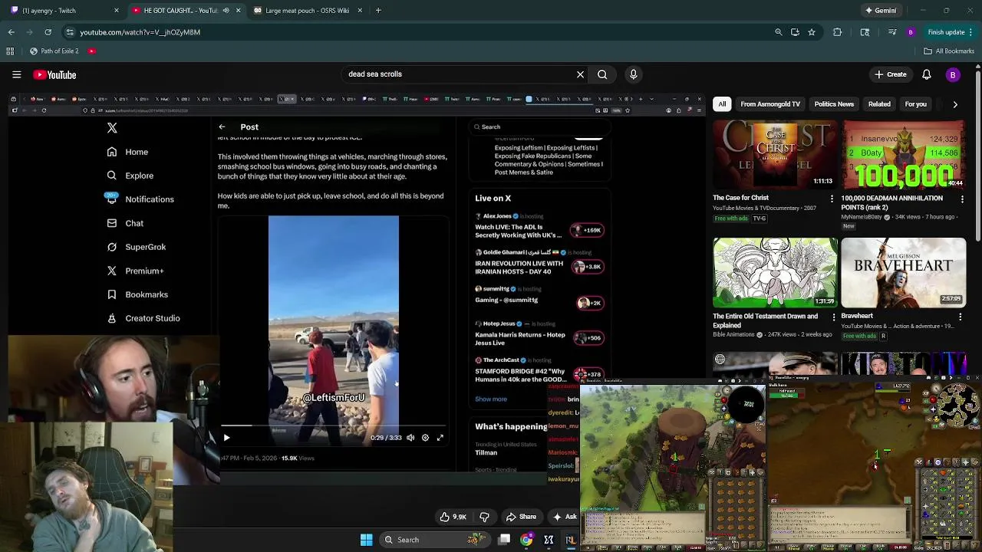This screenshot has width=982, height=552.
Task: Open YouTube notifications bell
Action: tap(926, 74)
